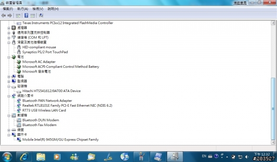Select HID-compliant mouse device
Screen dimensions: 277x162
click(x=39, y=47)
